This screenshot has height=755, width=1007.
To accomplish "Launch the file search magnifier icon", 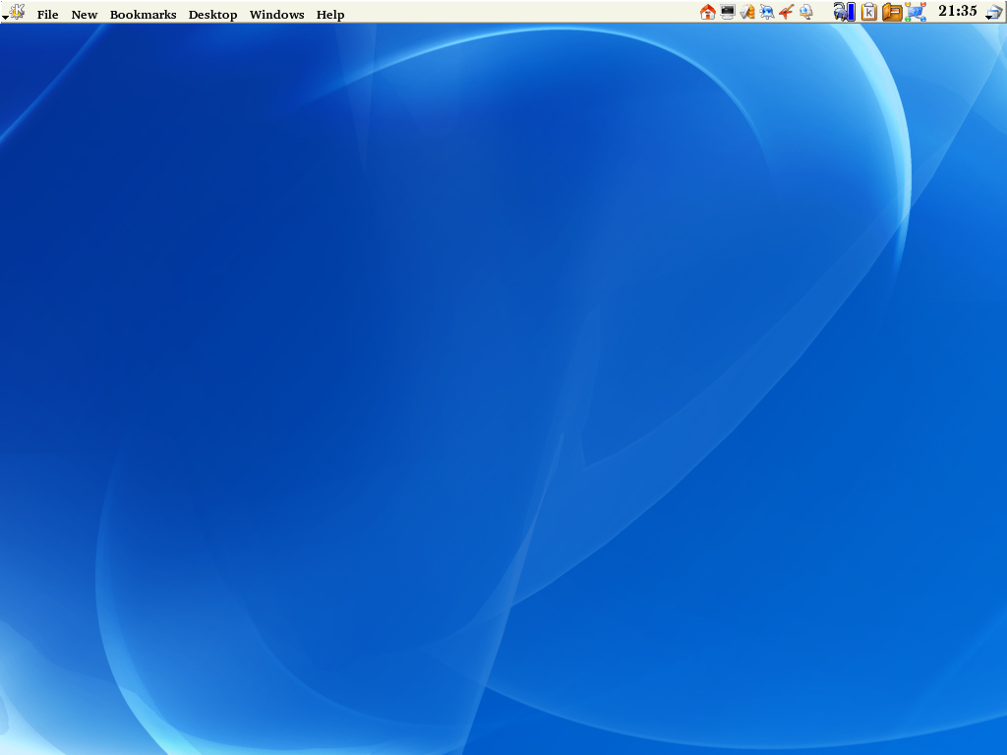I will [x=806, y=12].
